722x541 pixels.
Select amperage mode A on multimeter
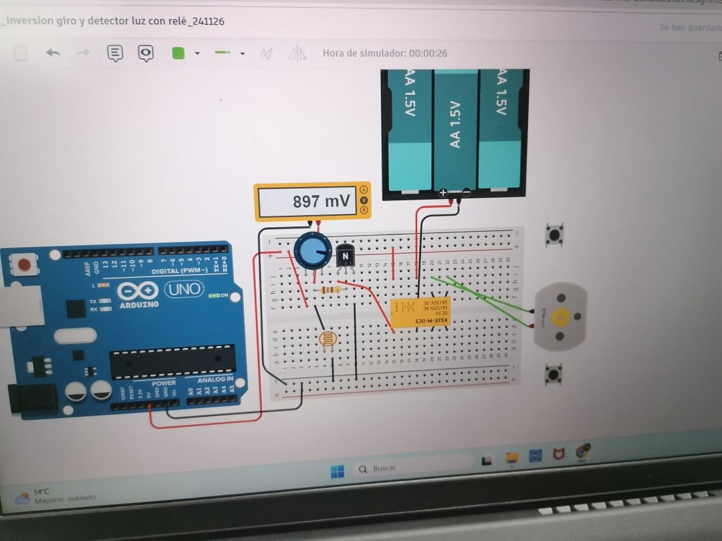[364, 190]
